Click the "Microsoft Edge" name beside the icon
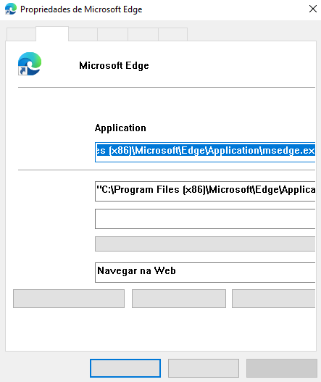The width and height of the screenshot is (321, 382). pyautogui.click(x=114, y=66)
